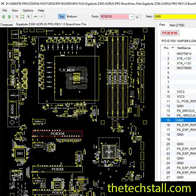The height and width of the screenshot is (196, 196).
Task: Click the green back arrow icon
Action: click(35, 16)
